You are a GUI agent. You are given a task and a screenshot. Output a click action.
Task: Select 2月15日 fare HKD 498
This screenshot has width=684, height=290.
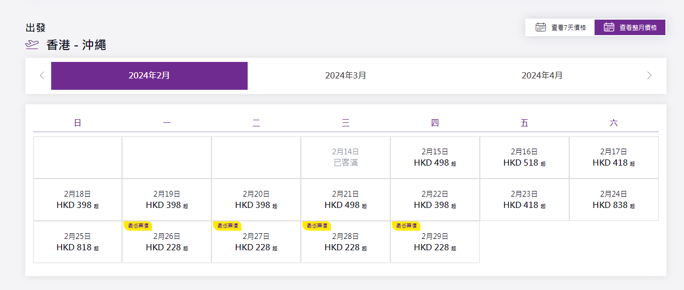435,158
